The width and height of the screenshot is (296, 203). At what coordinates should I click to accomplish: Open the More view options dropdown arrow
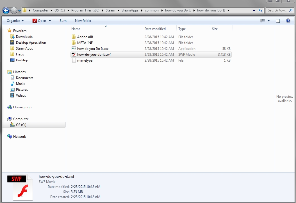tap(268, 21)
